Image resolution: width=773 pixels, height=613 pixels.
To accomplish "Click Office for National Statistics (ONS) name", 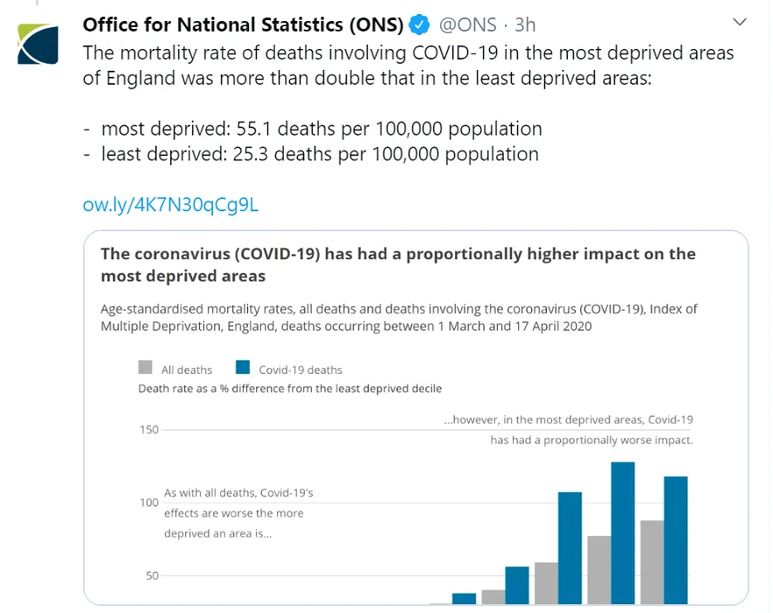I will tap(243, 25).
